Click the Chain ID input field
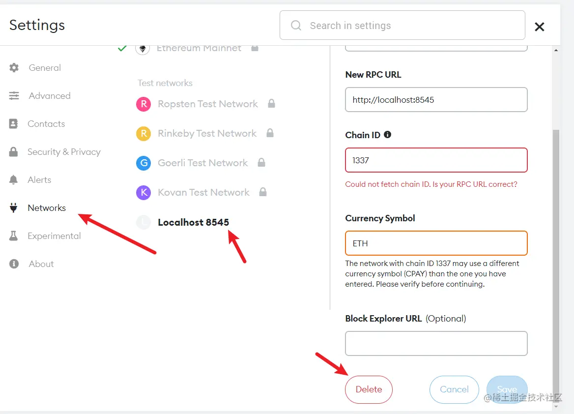Viewport: 574px width, 414px height. pyautogui.click(x=436, y=160)
